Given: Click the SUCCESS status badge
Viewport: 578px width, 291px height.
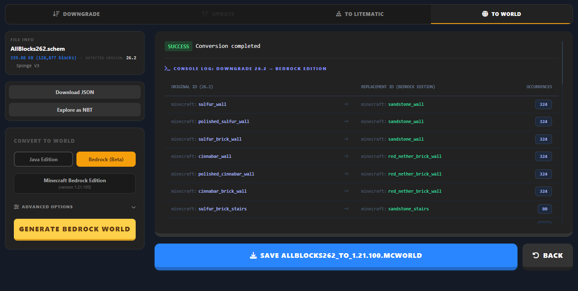Looking at the screenshot, I should click(179, 46).
